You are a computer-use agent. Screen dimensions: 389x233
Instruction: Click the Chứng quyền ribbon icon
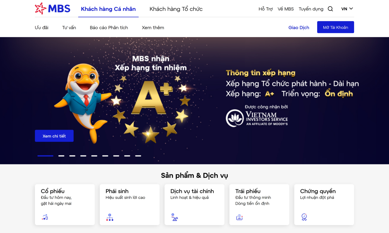[304, 217]
